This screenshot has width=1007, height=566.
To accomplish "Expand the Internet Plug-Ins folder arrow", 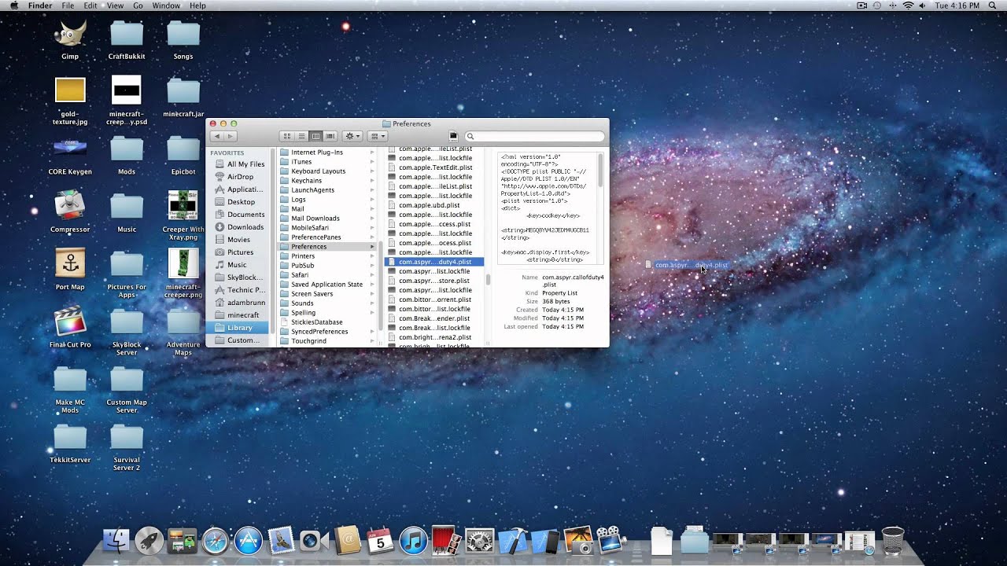I will coord(372,153).
